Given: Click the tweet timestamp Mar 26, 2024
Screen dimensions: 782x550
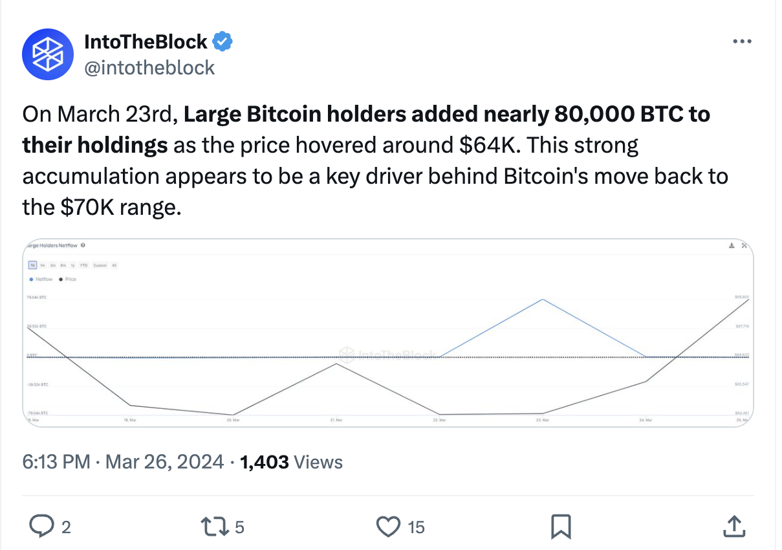Looking at the screenshot, I should pyautogui.click(x=164, y=462).
